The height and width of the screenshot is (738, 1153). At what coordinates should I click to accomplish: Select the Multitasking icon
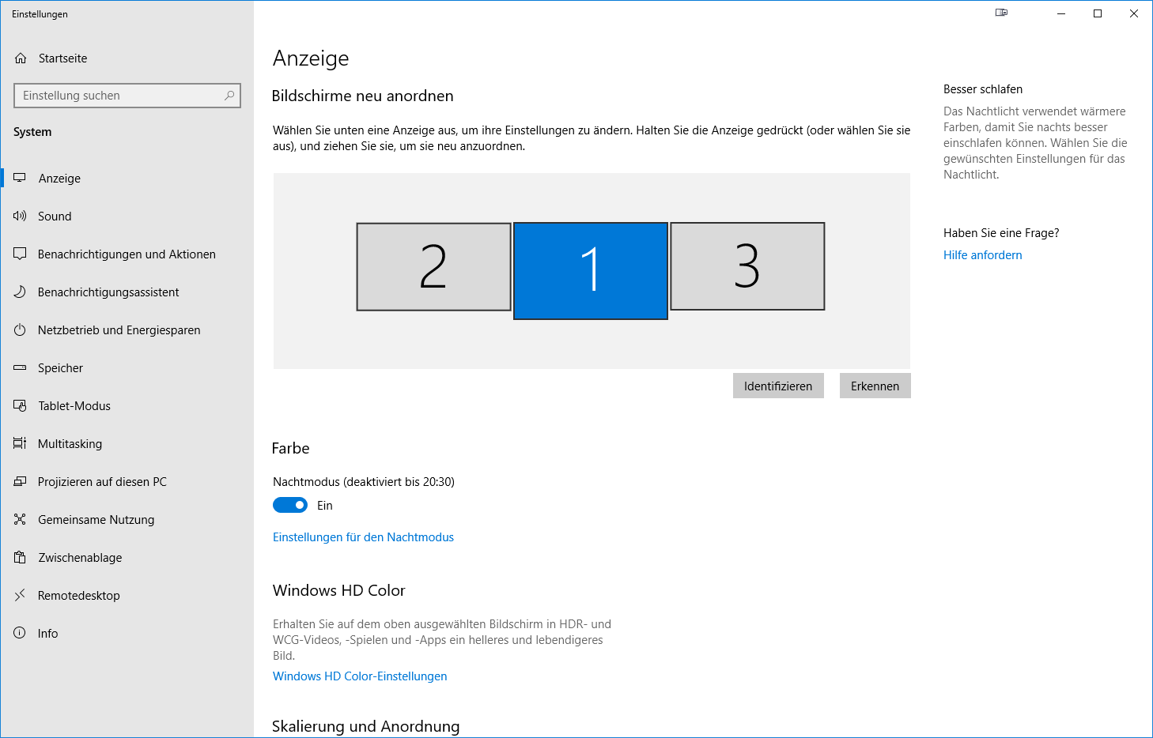coord(20,443)
